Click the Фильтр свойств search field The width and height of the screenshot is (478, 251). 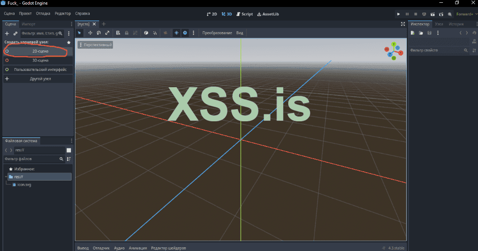[x=435, y=50]
